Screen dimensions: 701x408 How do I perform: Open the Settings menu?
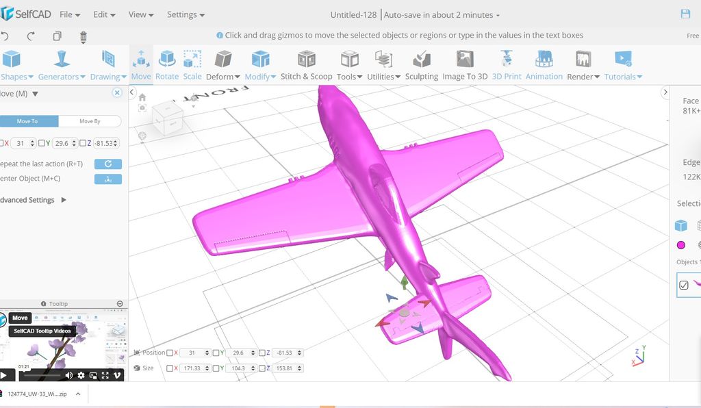click(186, 14)
